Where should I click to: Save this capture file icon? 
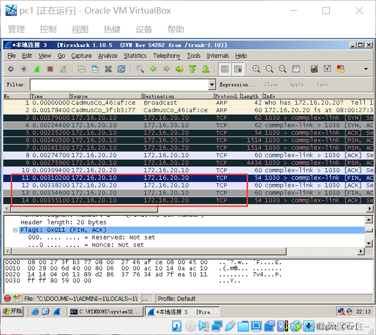coord(95,69)
